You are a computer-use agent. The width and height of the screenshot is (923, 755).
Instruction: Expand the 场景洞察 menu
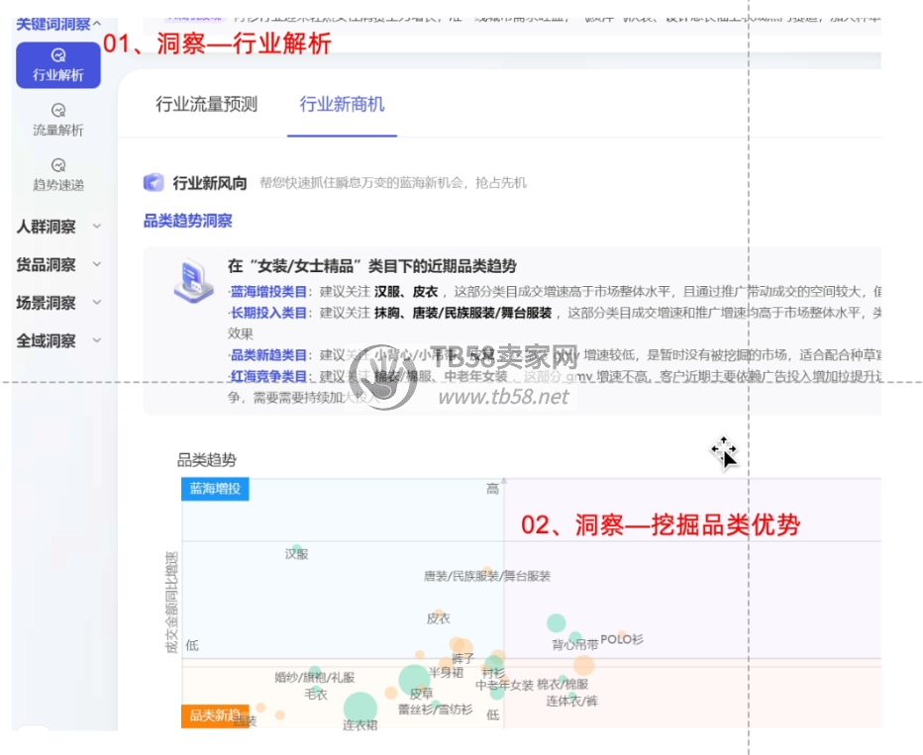tap(96, 303)
